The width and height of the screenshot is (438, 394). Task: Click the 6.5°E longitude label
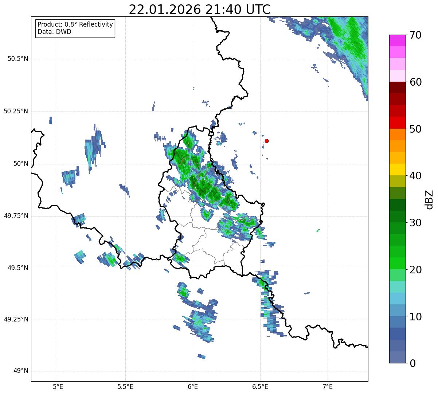click(260, 386)
